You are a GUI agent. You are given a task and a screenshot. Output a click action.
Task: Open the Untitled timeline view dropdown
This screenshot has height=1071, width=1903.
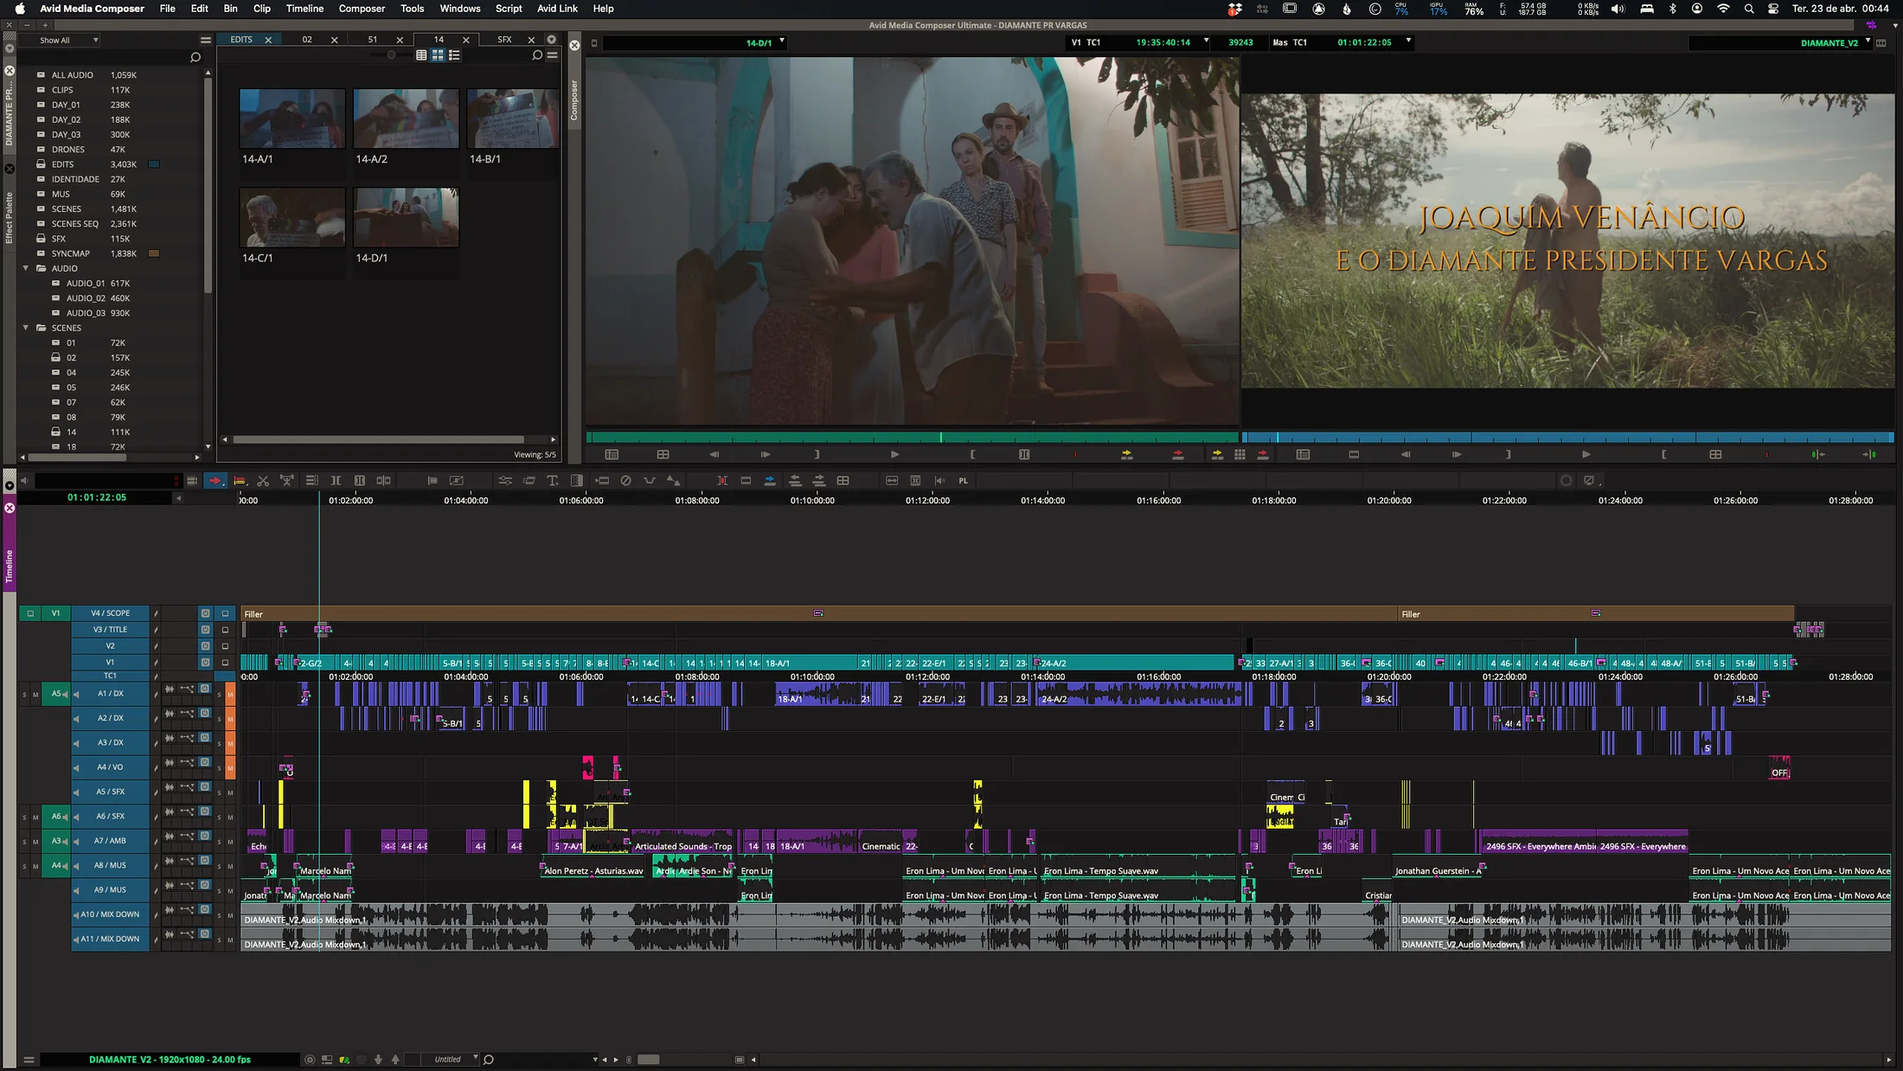pyautogui.click(x=451, y=1060)
